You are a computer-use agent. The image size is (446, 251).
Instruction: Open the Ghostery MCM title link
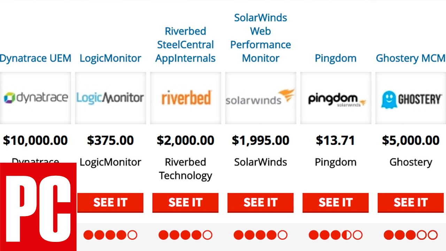410,58
